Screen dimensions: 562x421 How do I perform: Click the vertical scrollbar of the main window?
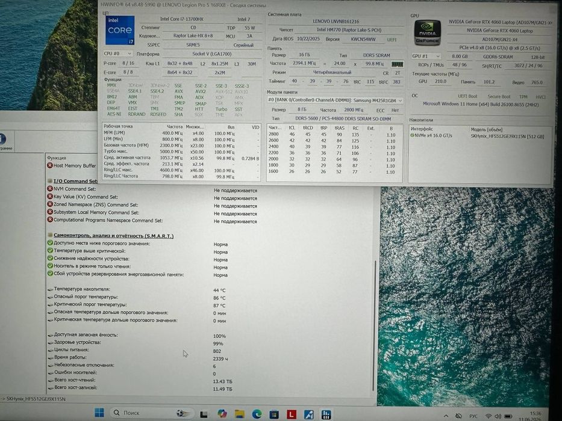(374, 326)
